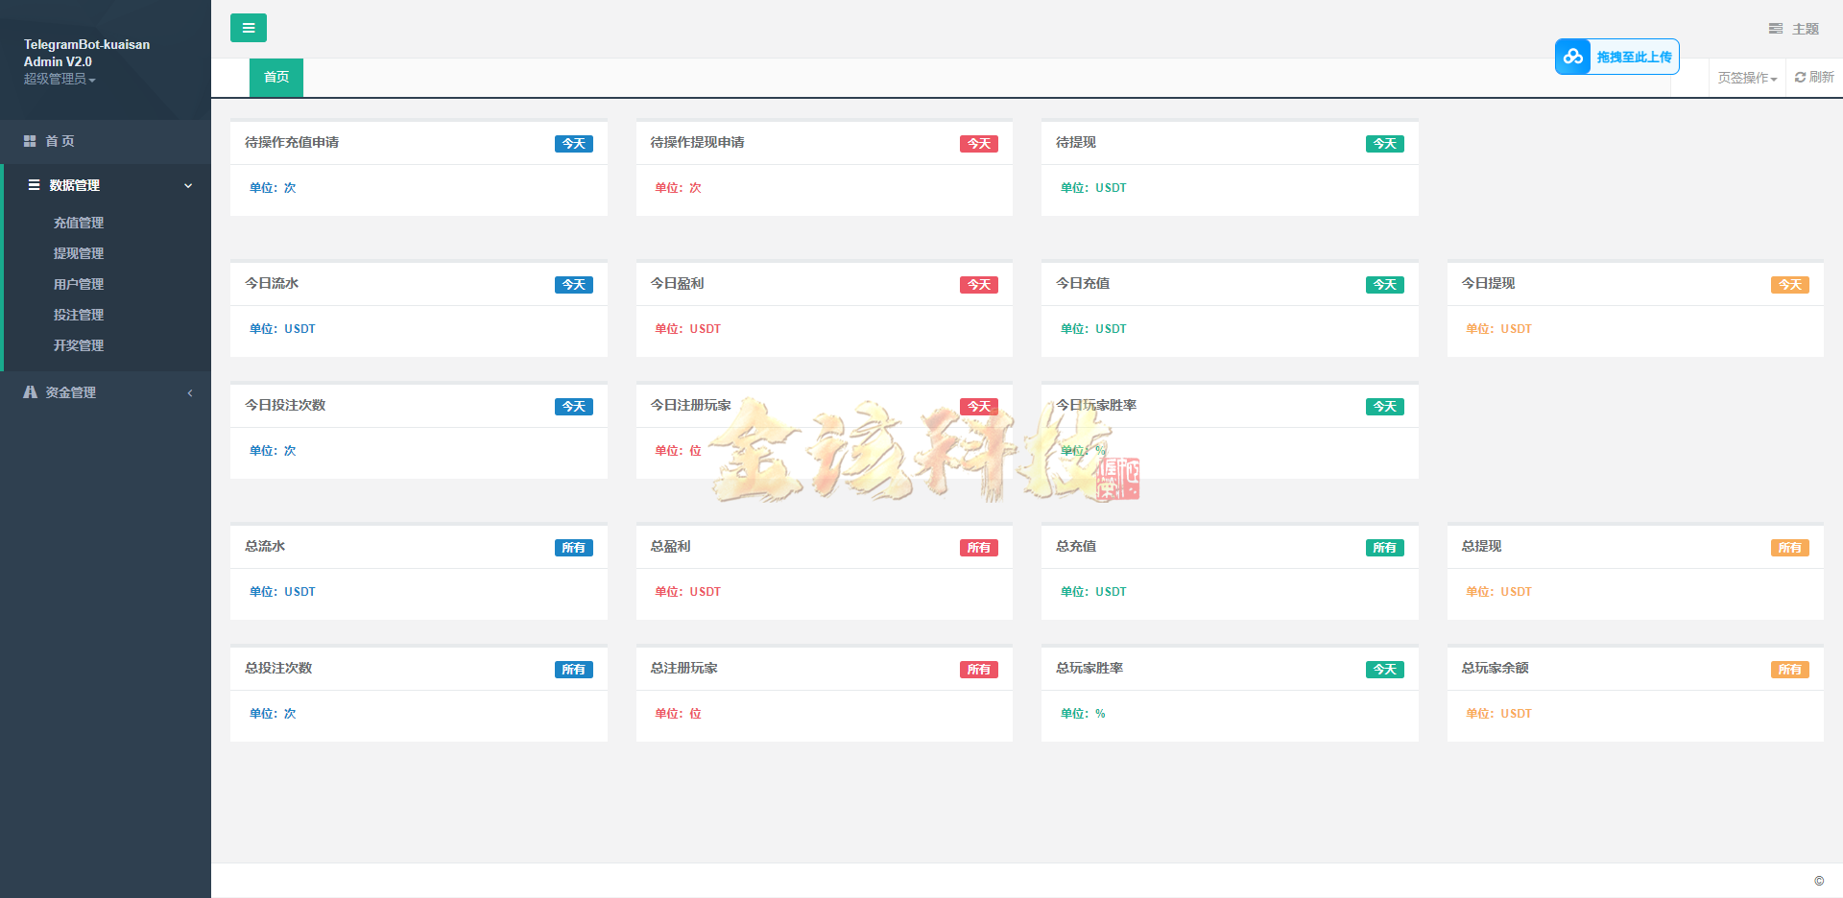Collapse the 数据管理 menu chevron
The height and width of the screenshot is (898, 1843).
pos(188,186)
